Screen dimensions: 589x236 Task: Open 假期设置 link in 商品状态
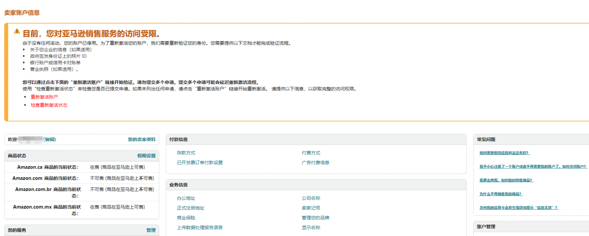coord(146,156)
